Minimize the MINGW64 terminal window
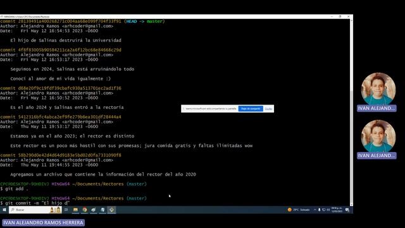 [332, 16]
